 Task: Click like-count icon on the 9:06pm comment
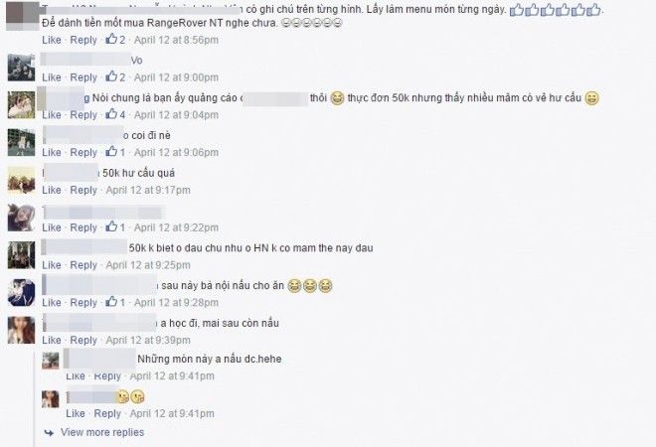pyautogui.click(x=111, y=152)
